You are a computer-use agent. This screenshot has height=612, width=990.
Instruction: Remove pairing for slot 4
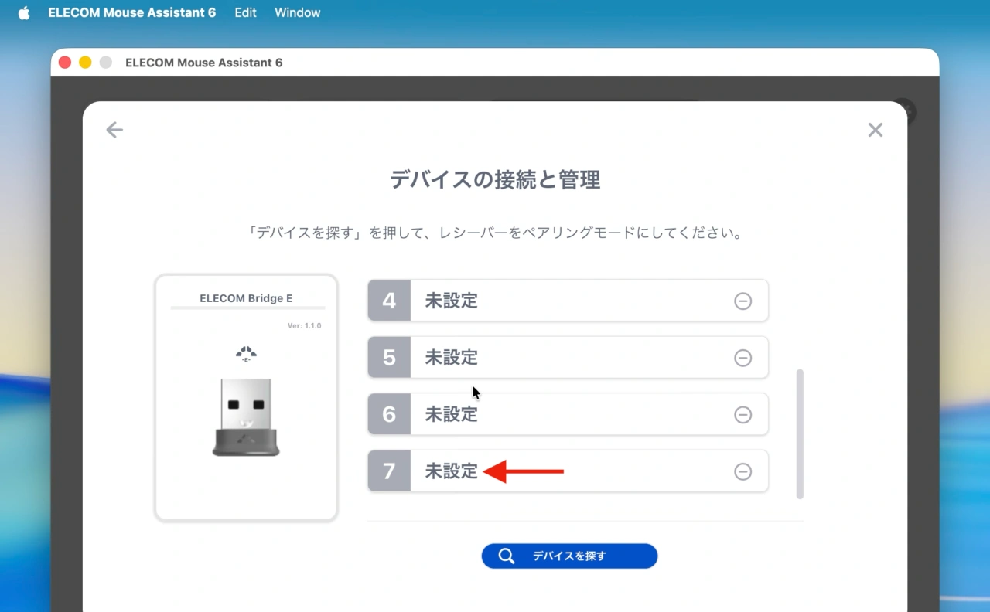742,301
